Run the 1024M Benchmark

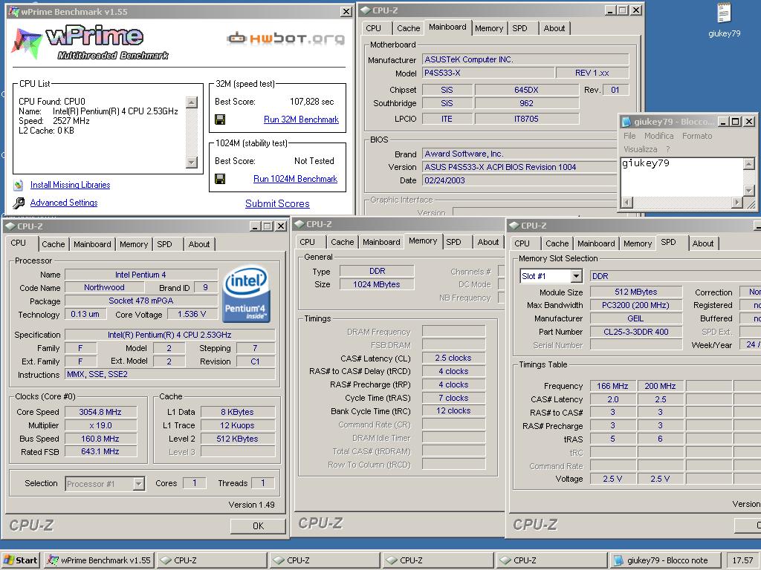click(295, 180)
